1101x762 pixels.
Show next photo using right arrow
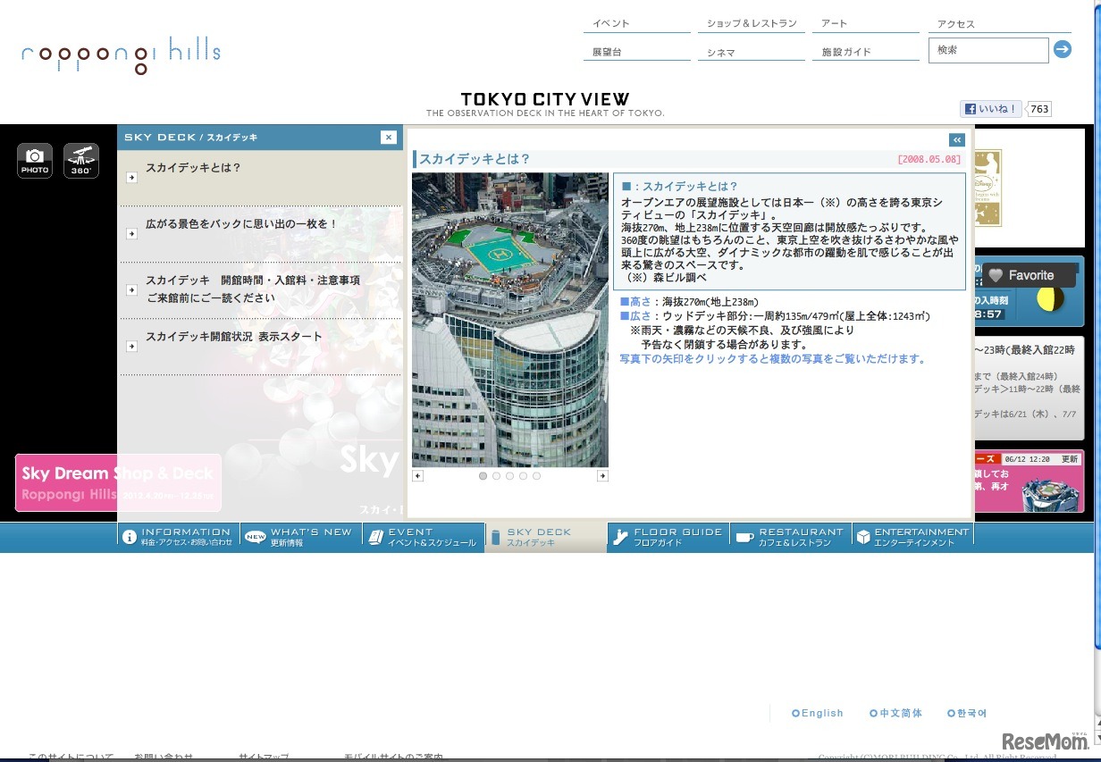coord(602,476)
